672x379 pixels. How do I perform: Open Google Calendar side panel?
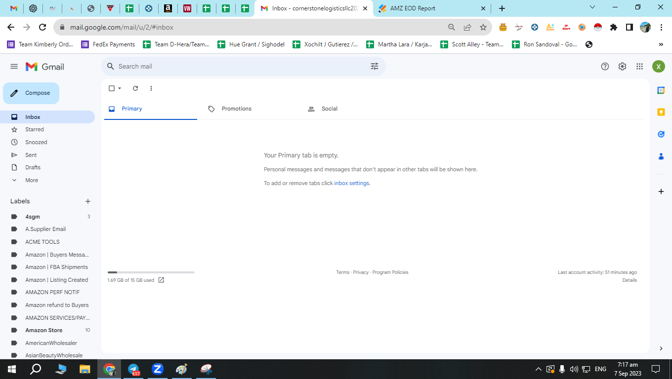(661, 90)
